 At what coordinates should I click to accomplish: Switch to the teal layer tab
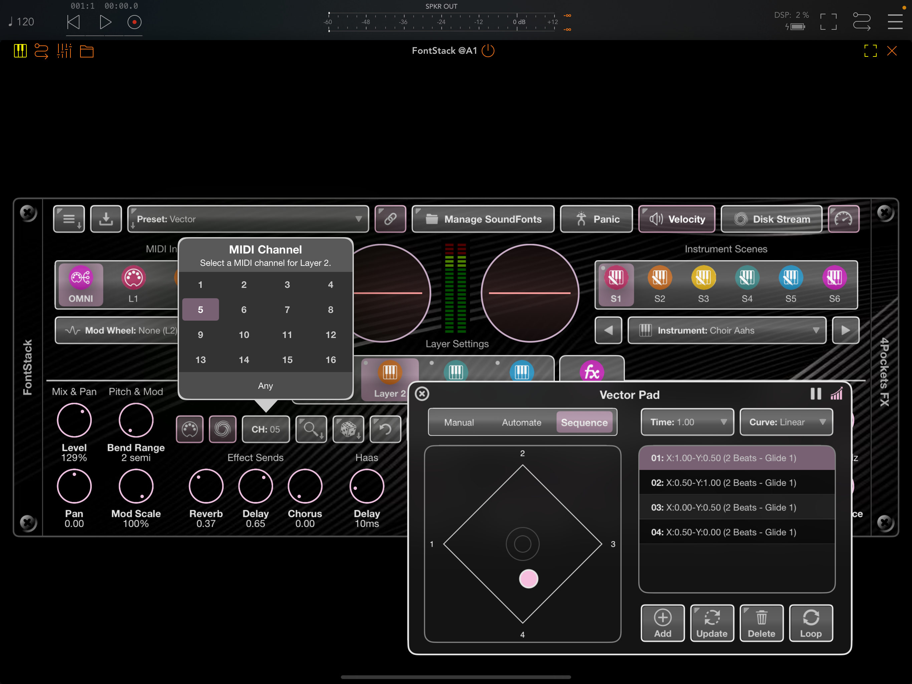pos(456,371)
